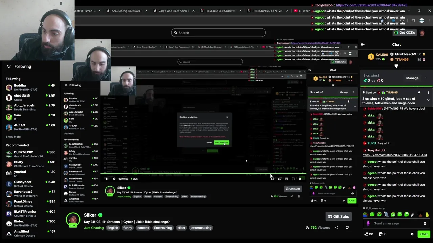Insert the poop emote from the quick emotes

click(420, 214)
